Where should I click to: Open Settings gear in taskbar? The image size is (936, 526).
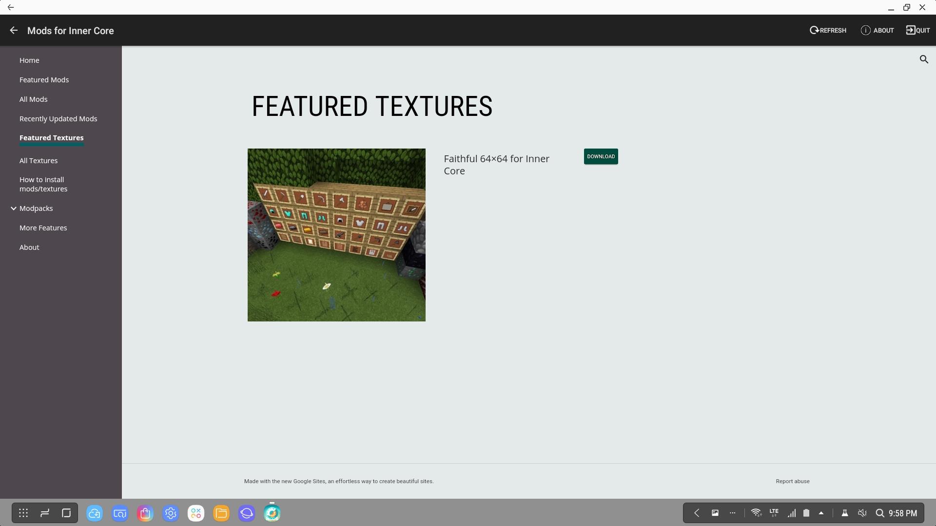click(171, 513)
